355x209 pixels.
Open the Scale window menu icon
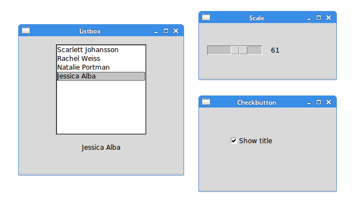click(x=206, y=17)
